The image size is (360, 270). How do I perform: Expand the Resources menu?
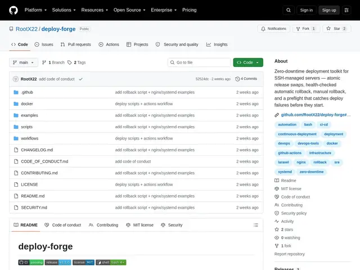point(94,10)
